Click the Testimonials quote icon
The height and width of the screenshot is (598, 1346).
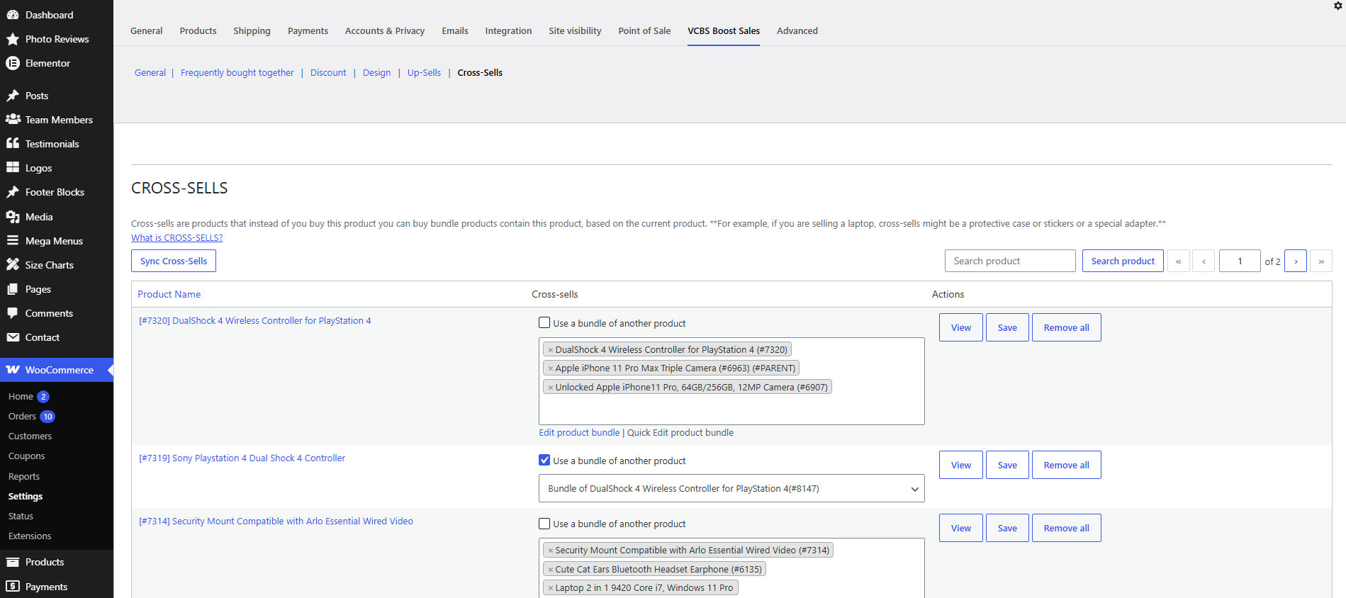pyautogui.click(x=13, y=144)
